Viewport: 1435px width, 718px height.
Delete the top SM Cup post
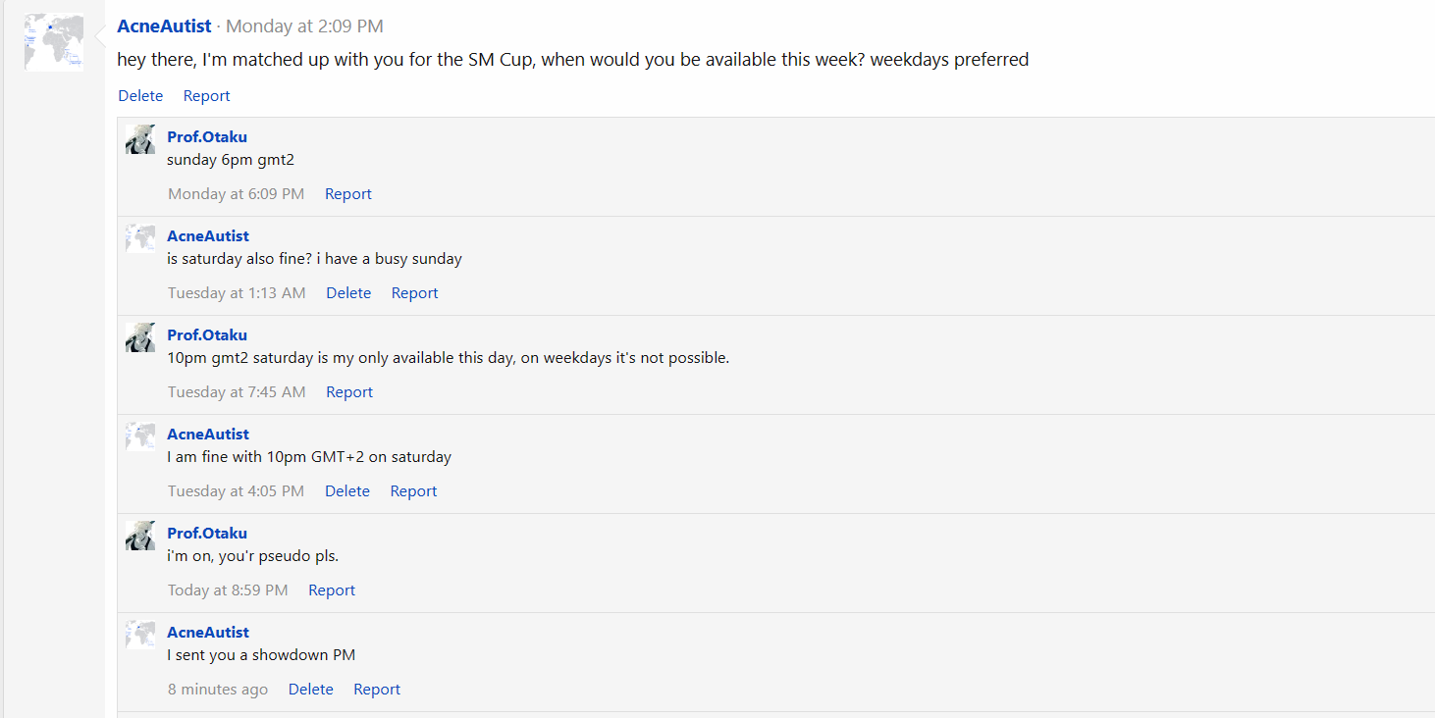140,95
